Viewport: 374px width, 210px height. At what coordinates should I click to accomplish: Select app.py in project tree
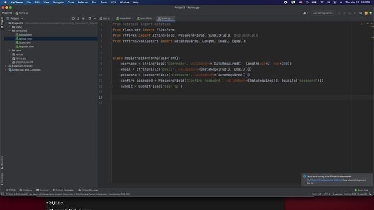(x=18, y=54)
